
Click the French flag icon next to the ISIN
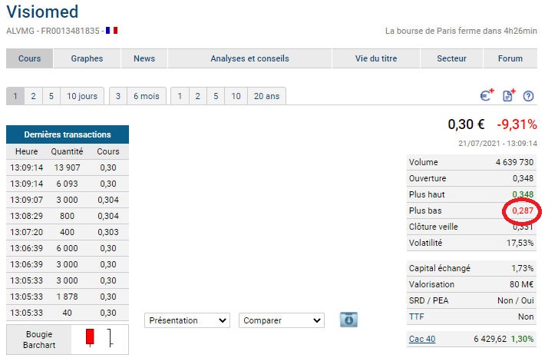tap(112, 31)
